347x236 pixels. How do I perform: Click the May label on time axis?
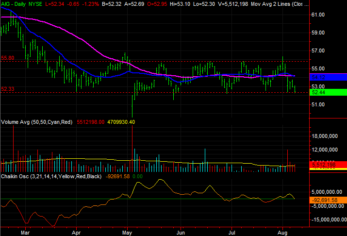pyautogui.click(x=127, y=233)
